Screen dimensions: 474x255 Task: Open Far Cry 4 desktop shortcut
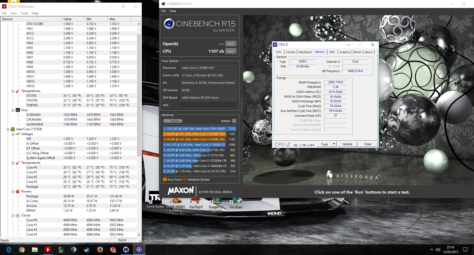[x=196, y=203]
